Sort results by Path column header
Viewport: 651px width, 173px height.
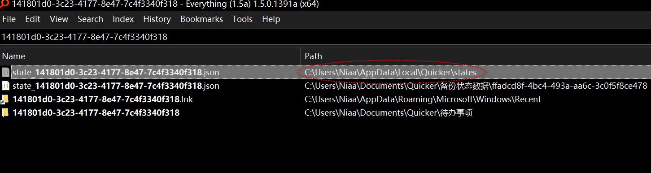476,56
